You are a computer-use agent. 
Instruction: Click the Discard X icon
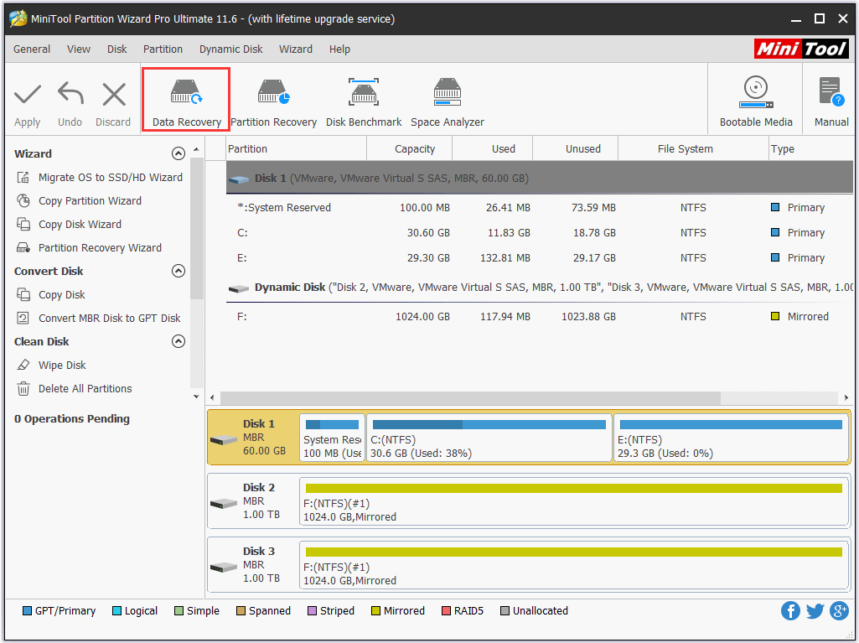pos(114,94)
